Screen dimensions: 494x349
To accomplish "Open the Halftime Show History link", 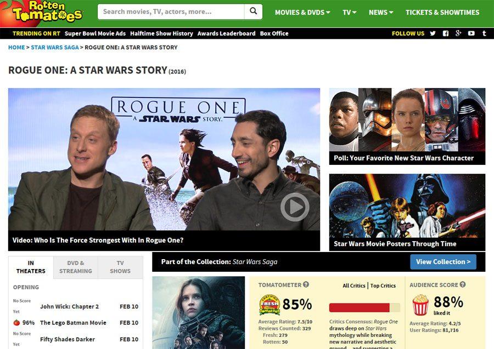I will click(x=161, y=33).
